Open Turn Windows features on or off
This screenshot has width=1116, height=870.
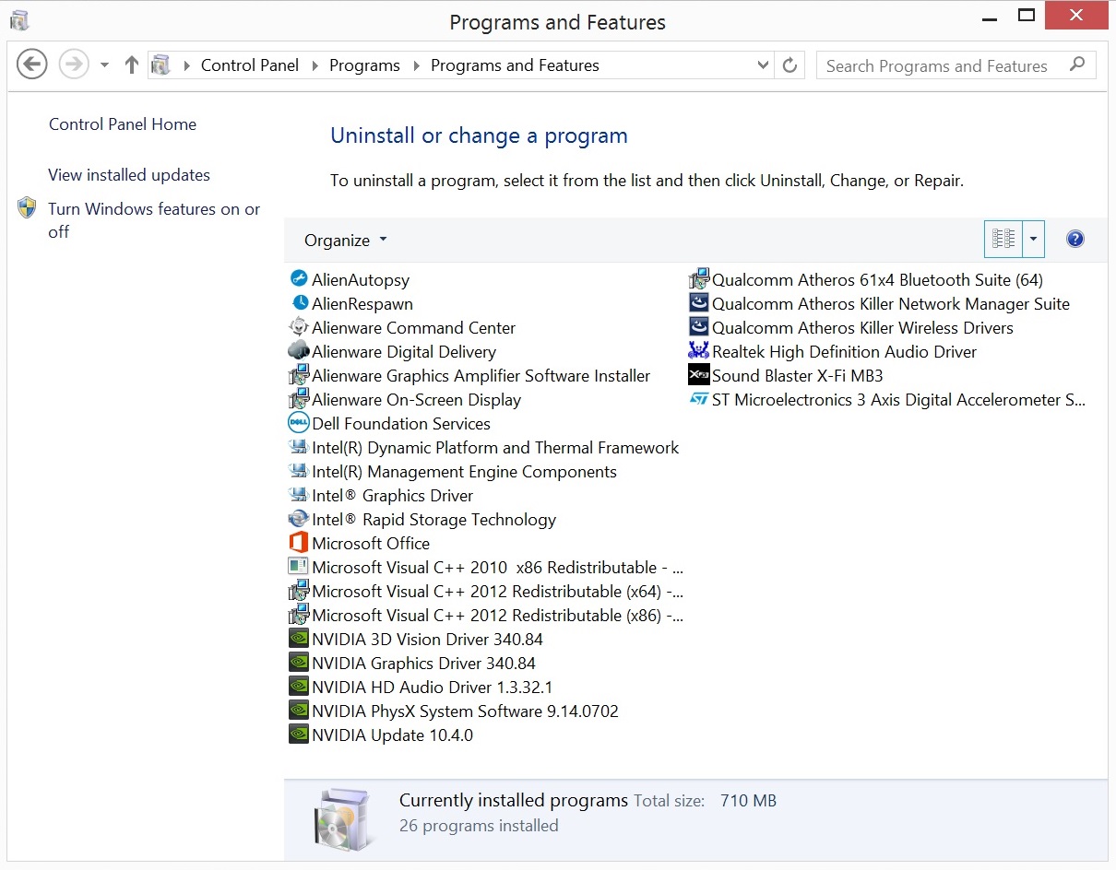click(154, 220)
